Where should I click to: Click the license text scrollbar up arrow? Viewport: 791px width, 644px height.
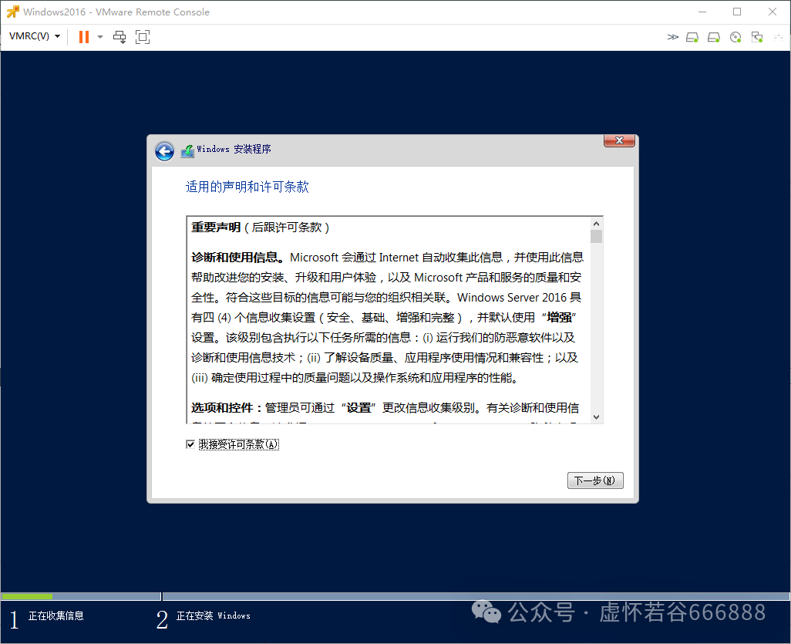click(x=596, y=224)
